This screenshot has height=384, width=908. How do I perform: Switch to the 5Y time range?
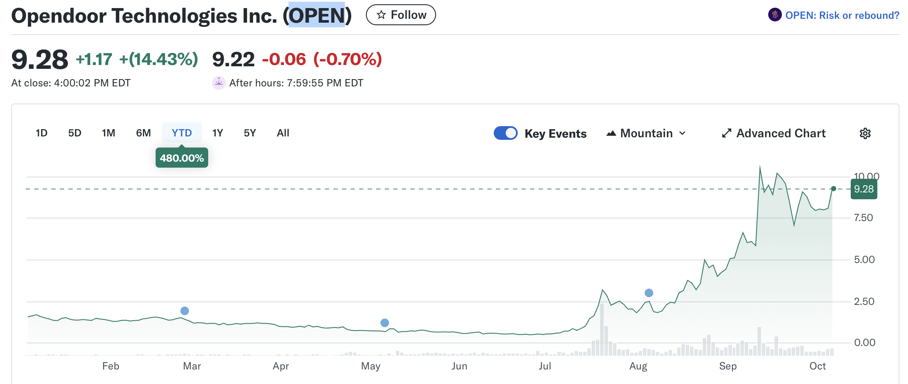pyautogui.click(x=250, y=133)
